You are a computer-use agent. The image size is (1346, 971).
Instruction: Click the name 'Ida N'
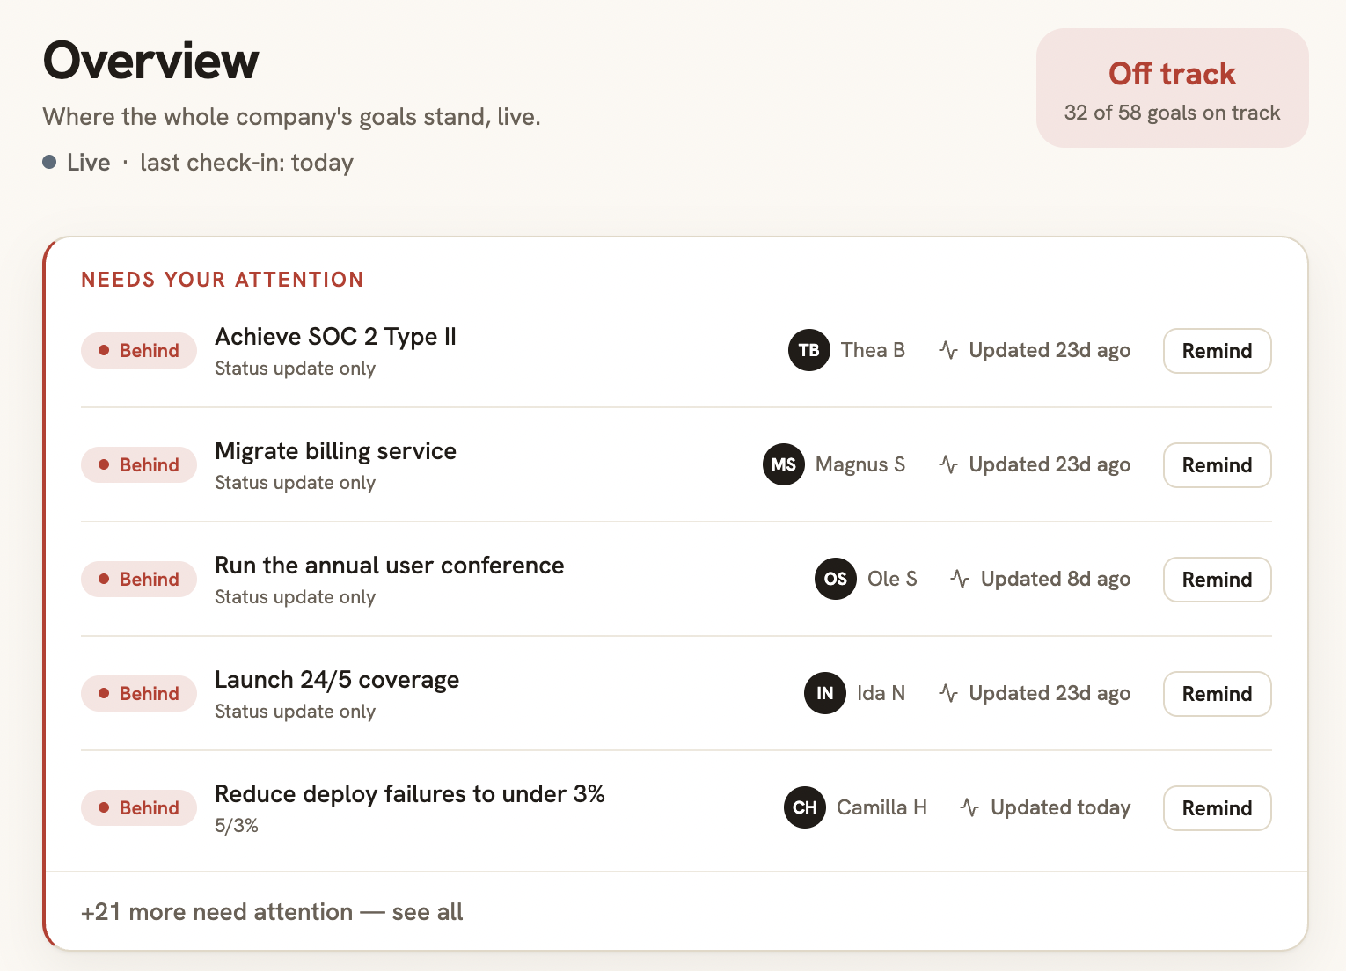point(881,693)
